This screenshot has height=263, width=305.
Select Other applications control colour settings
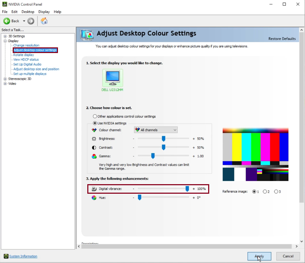tap(95, 116)
